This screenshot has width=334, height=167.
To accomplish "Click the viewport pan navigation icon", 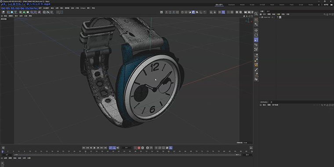I will 244,16.
